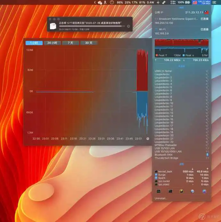The height and width of the screenshot is (222, 221).
Task: Click kernel_task upload value 46.9 MB/s
Action: [202, 171]
